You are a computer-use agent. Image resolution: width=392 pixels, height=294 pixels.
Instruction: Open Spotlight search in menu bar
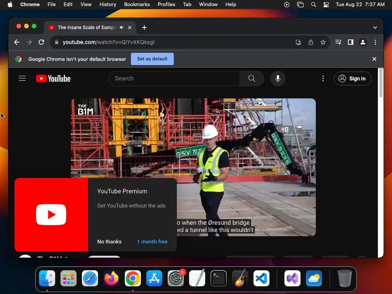pos(314,5)
